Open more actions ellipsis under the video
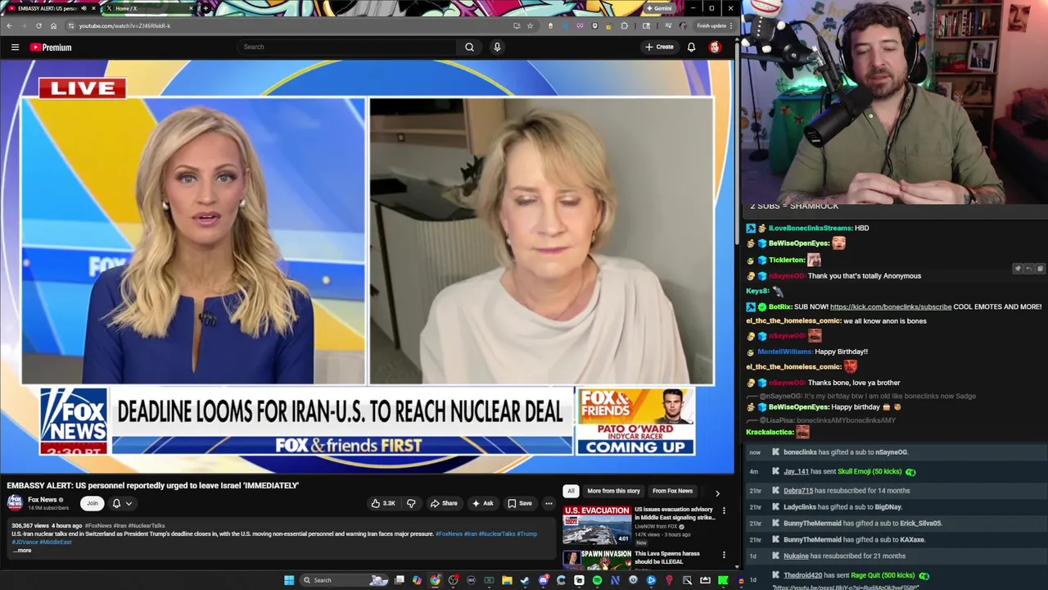 point(549,503)
